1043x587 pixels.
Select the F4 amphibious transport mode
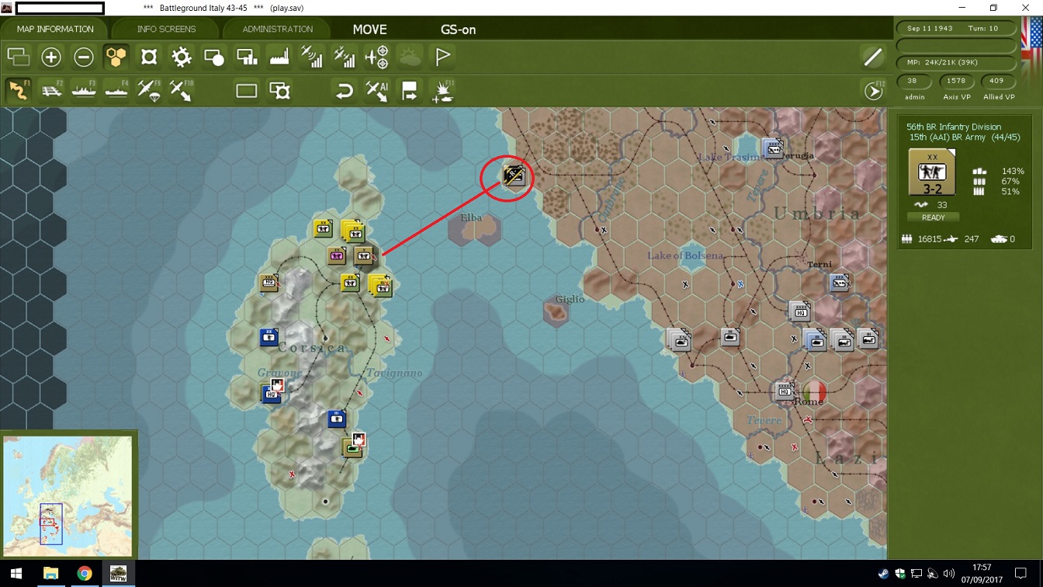pos(116,90)
